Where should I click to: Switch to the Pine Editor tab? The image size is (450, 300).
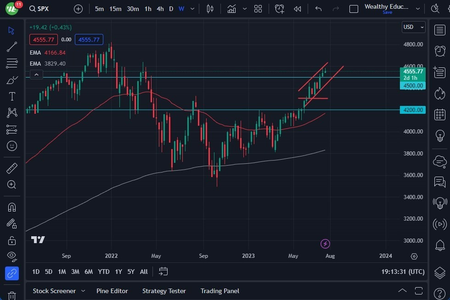tap(112, 291)
